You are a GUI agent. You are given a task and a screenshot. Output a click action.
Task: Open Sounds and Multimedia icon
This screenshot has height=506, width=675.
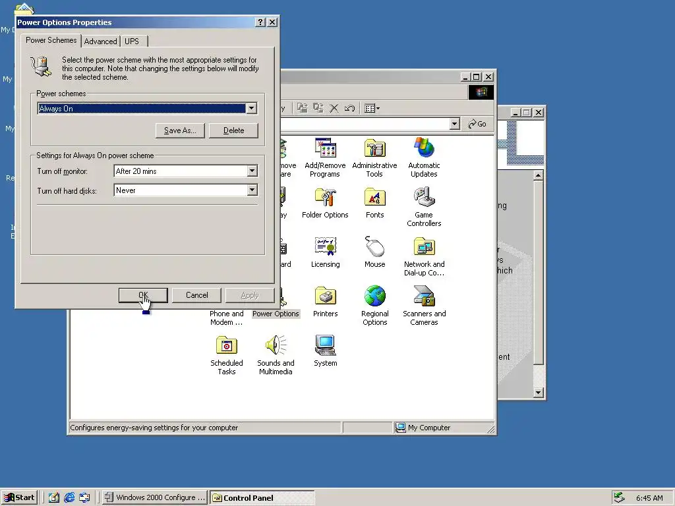(x=276, y=355)
